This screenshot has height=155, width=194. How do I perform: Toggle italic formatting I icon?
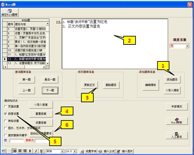tap(36, 151)
